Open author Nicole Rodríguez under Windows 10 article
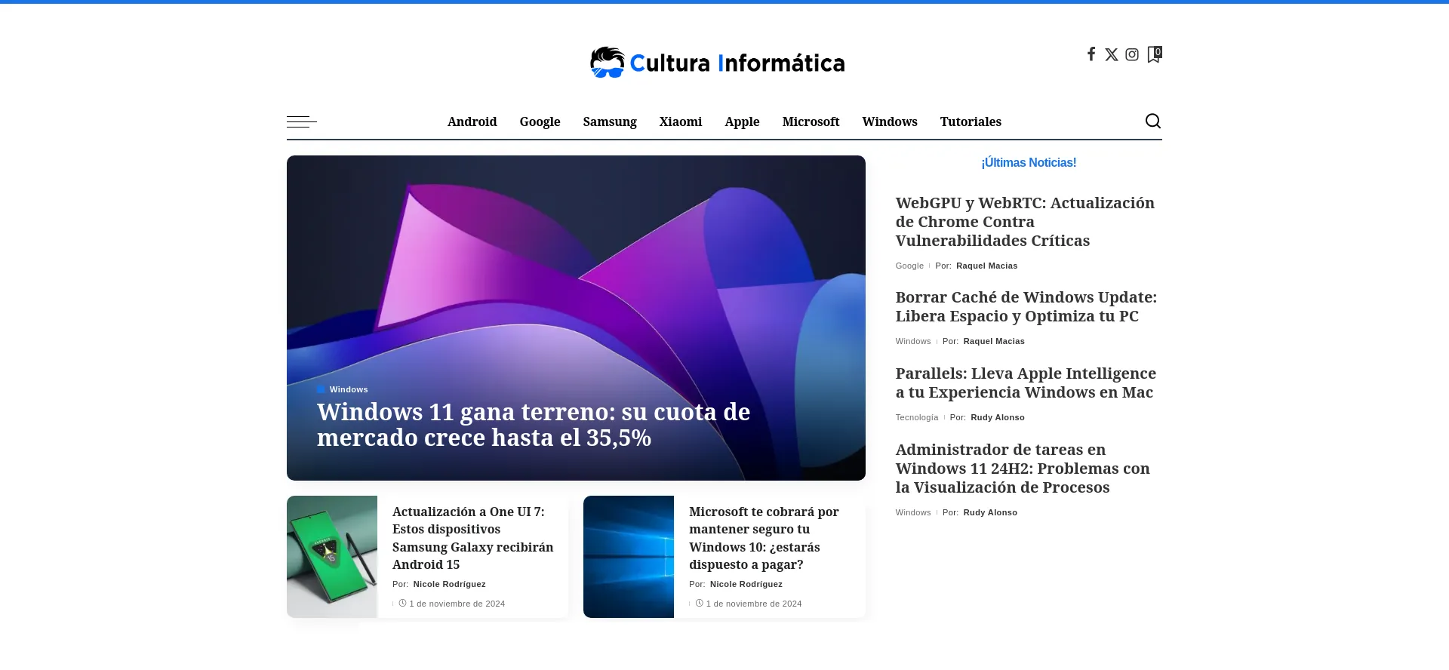This screenshot has width=1449, height=670. (x=746, y=584)
